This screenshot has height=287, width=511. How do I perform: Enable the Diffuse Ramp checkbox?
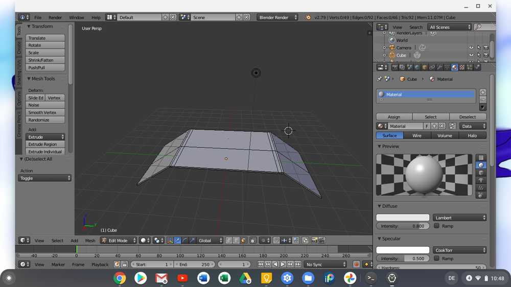pos(436,226)
